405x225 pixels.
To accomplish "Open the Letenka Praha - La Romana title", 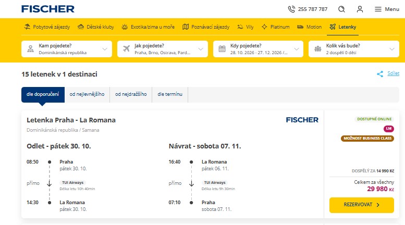I will [71, 120].
